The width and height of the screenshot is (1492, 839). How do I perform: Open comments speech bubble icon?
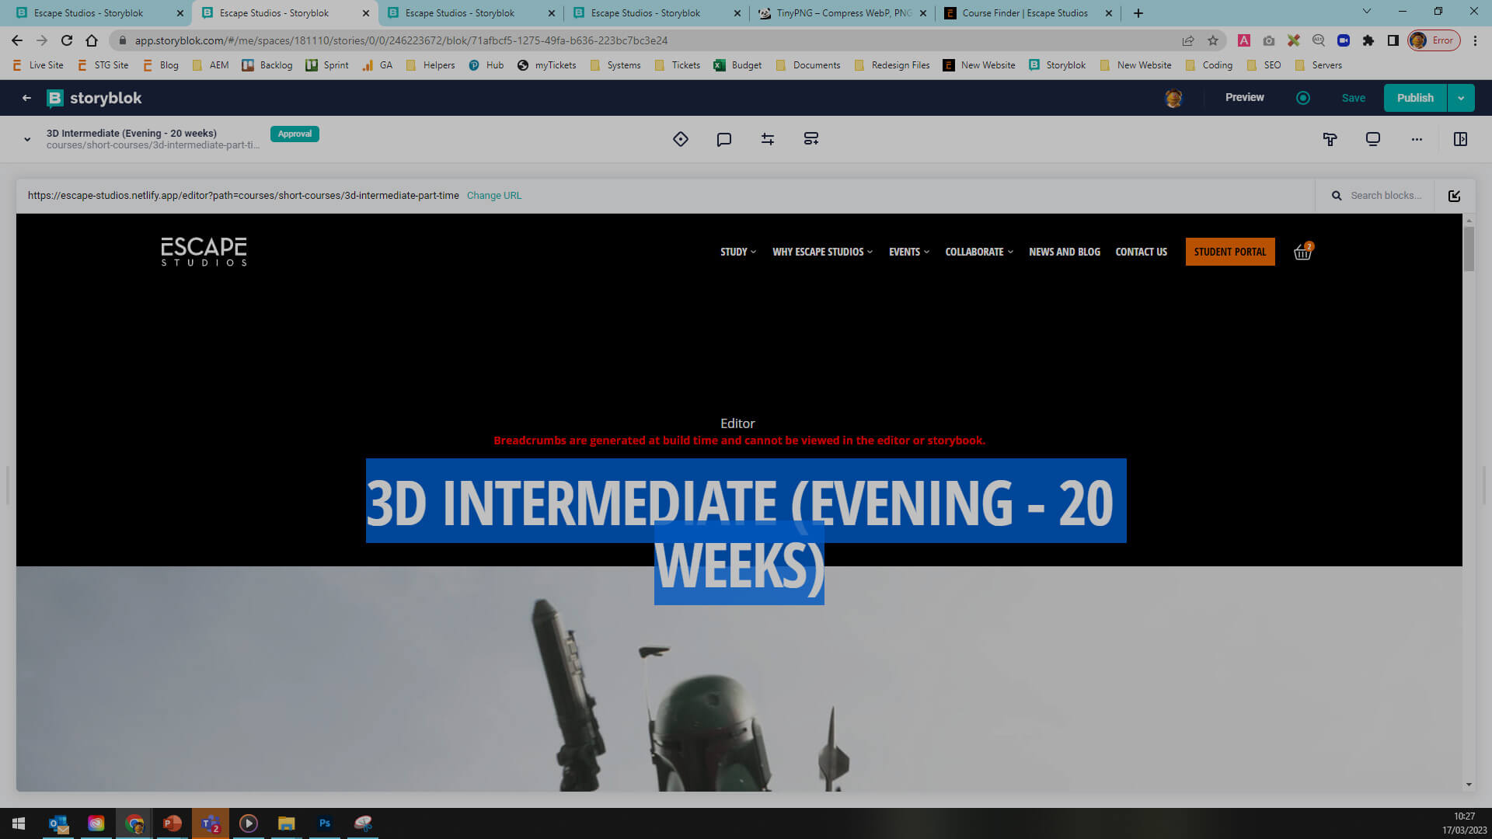(724, 139)
